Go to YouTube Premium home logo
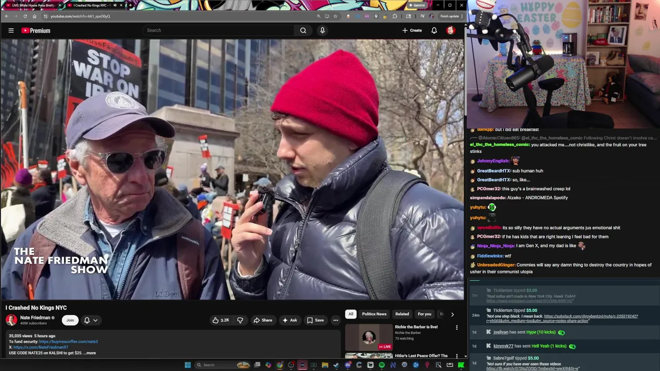This screenshot has height=371, width=660. [36, 30]
